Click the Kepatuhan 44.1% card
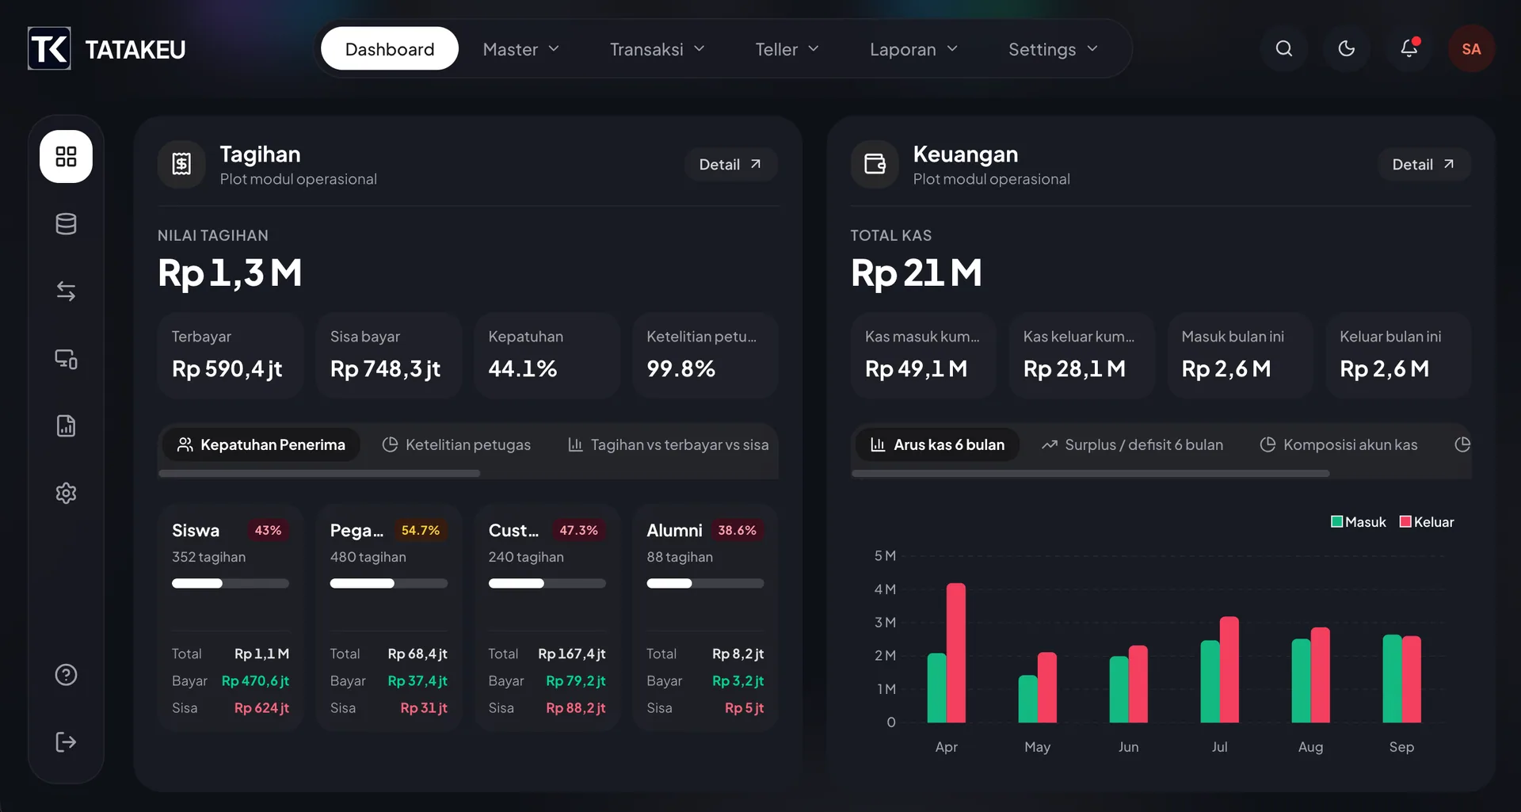This screenshot has height=812, width=1521. [x=547, y=355]
